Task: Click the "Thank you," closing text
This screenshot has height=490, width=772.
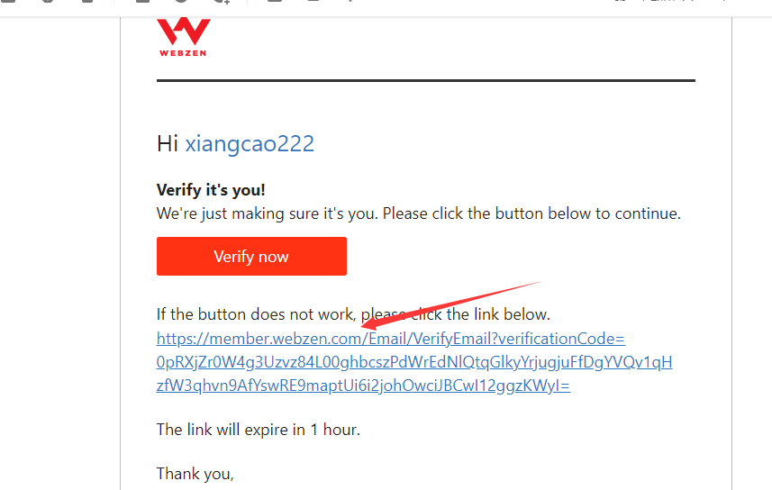Action: tap(195, 474)
